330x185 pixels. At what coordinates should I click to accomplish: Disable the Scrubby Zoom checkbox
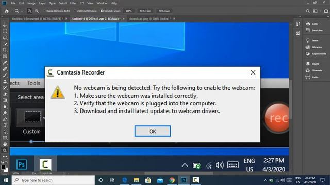click(x=102, y=11)
